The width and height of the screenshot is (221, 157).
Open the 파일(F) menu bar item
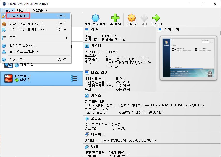(8, 10)
